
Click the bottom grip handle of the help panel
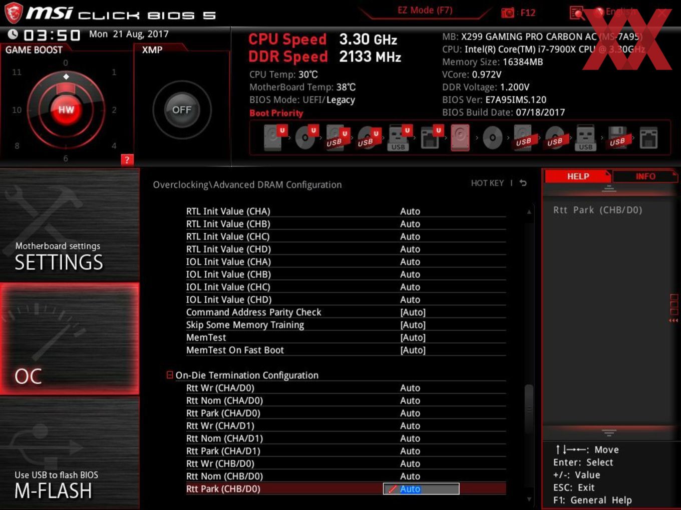click(x=609, y=432)
